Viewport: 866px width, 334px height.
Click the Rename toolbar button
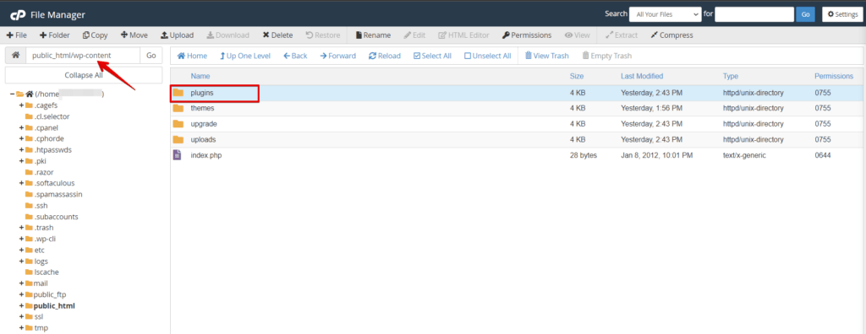(x=373, y=35)
